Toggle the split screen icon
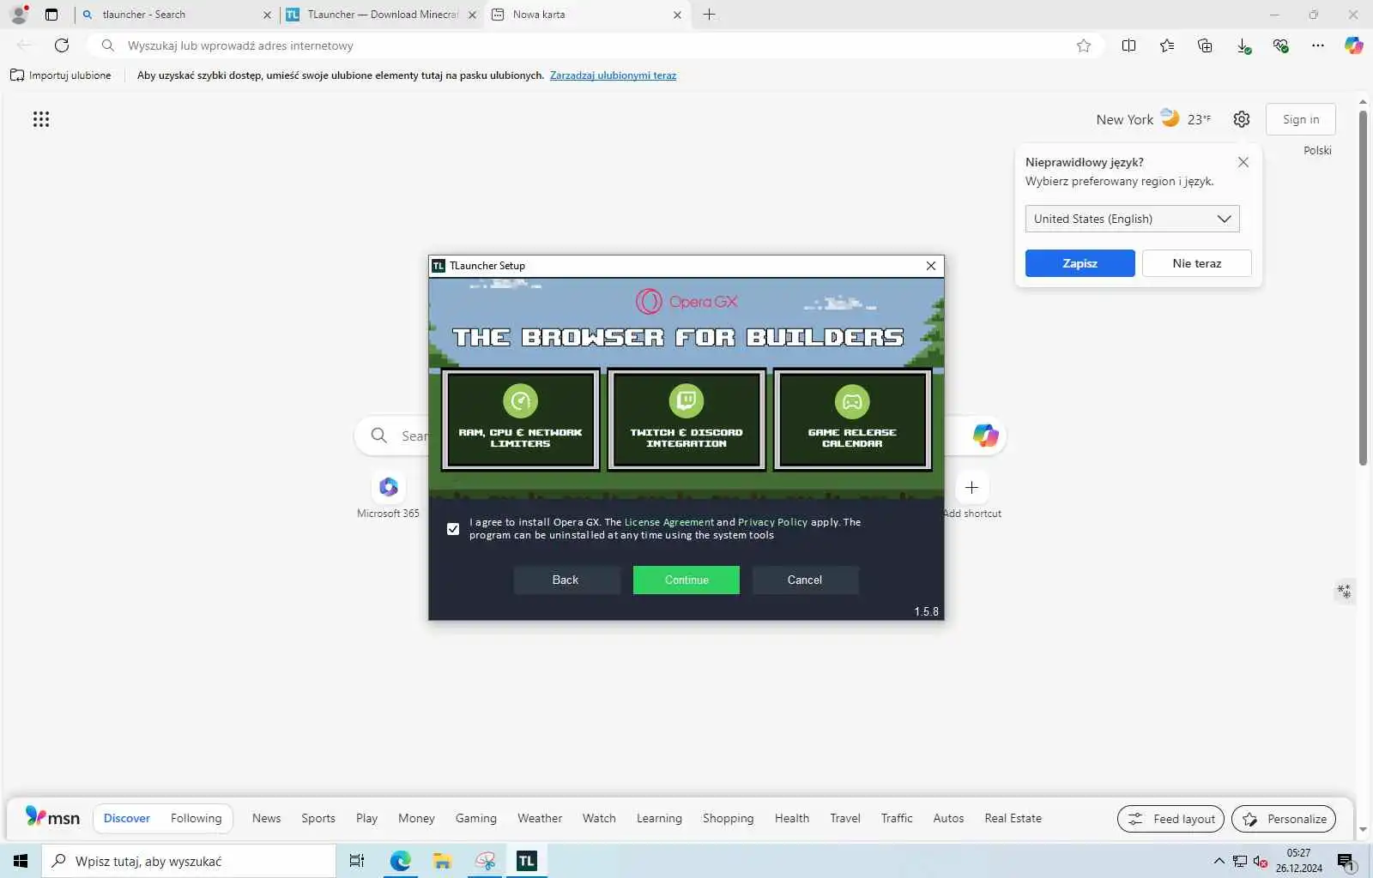1373x878 pixels. (x=1129, y=45)
